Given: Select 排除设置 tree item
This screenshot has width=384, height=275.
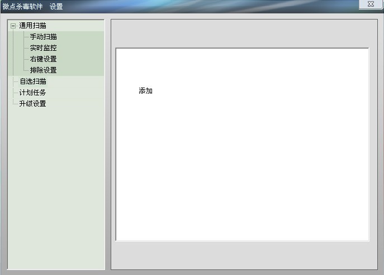Looking at the screenshot, I should 44,70.
